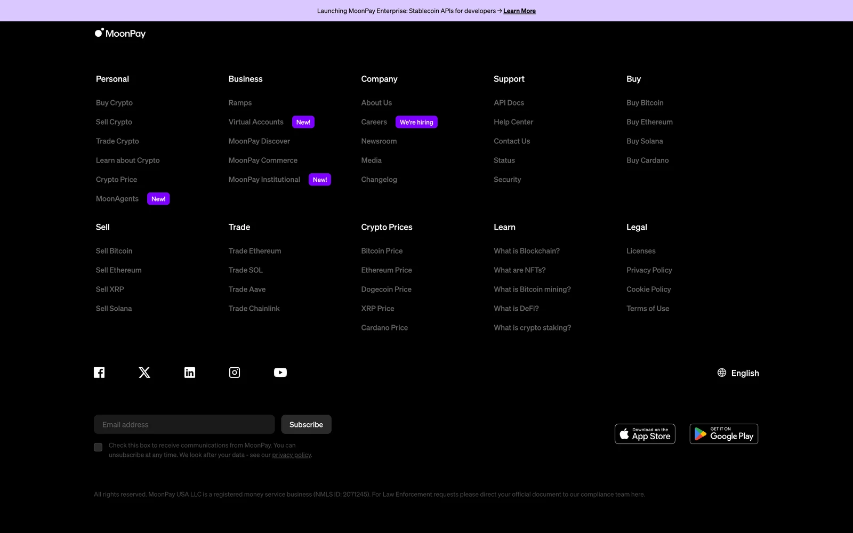View Cardano Price

tap(384, 328)
